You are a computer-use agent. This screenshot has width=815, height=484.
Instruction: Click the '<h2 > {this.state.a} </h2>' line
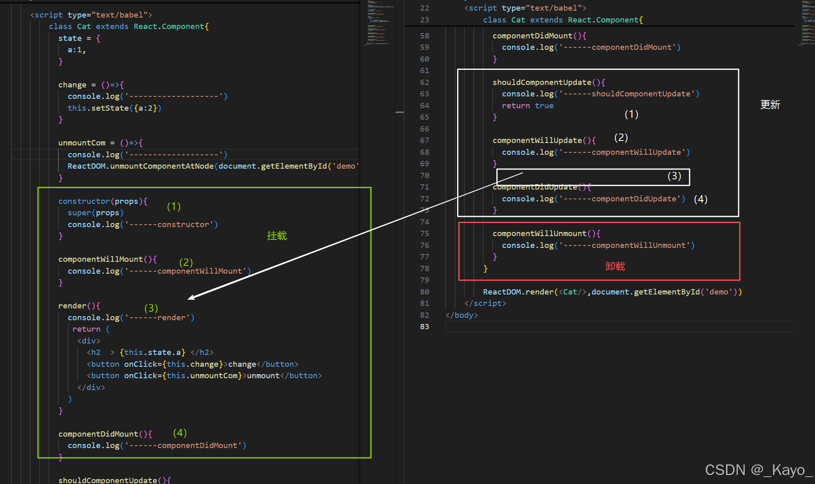[150, 352]
